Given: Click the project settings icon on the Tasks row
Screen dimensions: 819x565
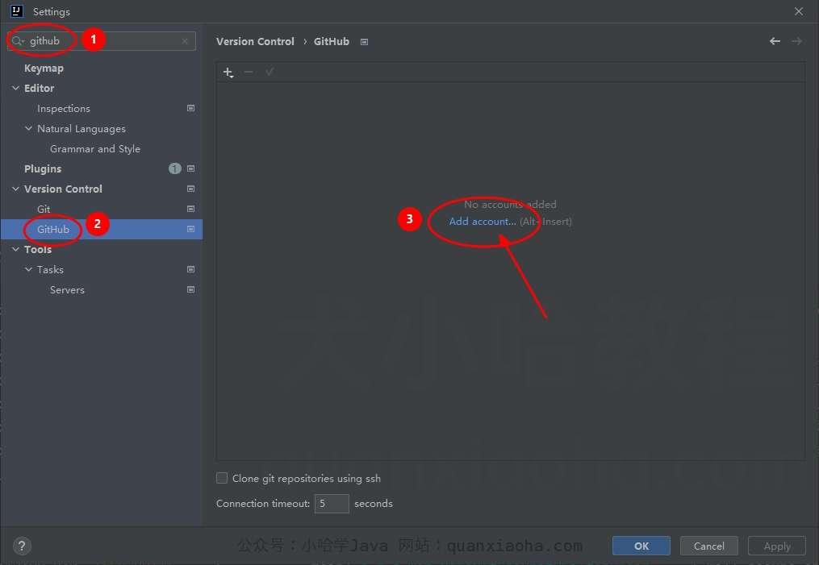Looking at the screenshot, I should 190,269.
